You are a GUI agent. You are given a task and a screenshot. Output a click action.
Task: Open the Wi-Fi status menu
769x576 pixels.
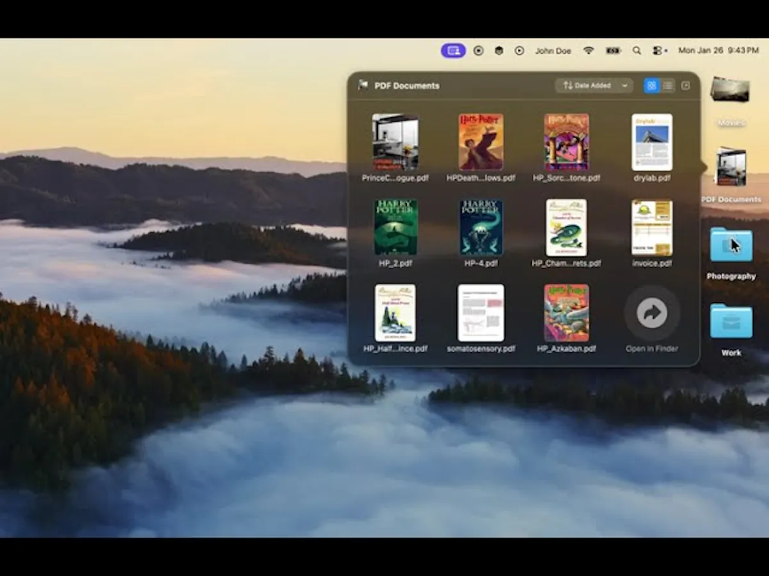click(x=588, y=51)
